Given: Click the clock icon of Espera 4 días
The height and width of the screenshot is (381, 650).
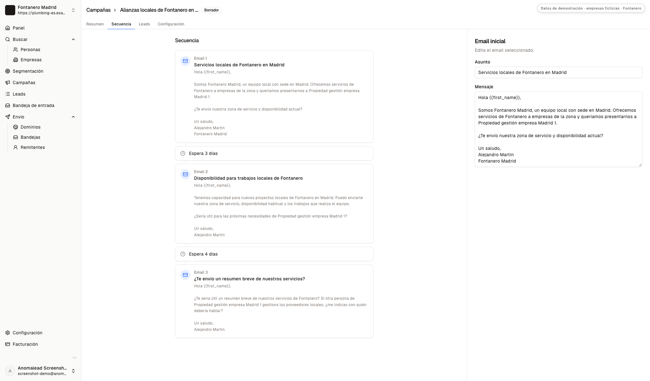Looking at the screenshot, I should click(x=183, y=254).
